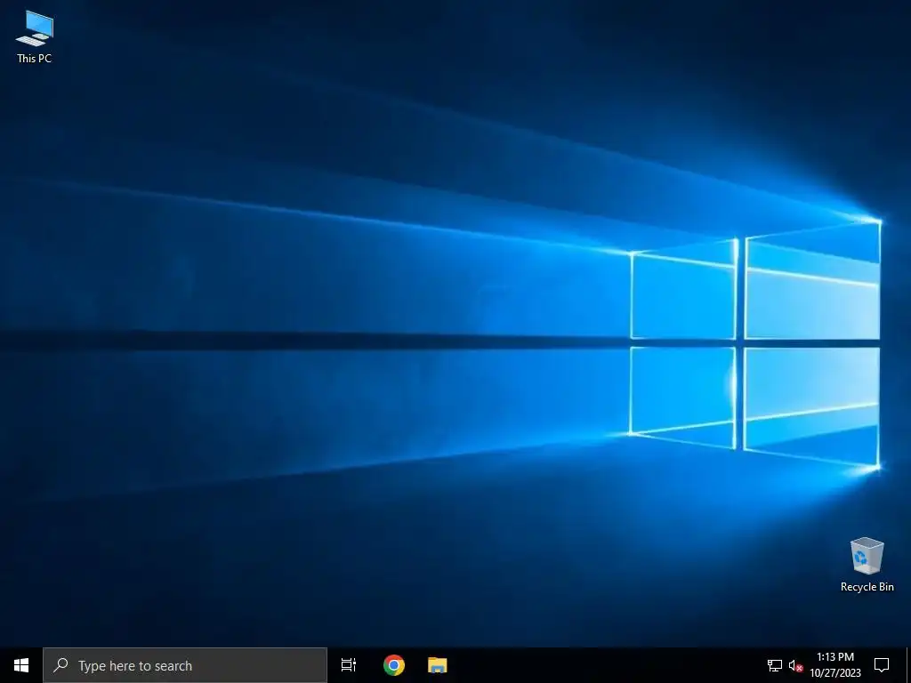Click the magnifier icon in search box

tap(60, 665)
